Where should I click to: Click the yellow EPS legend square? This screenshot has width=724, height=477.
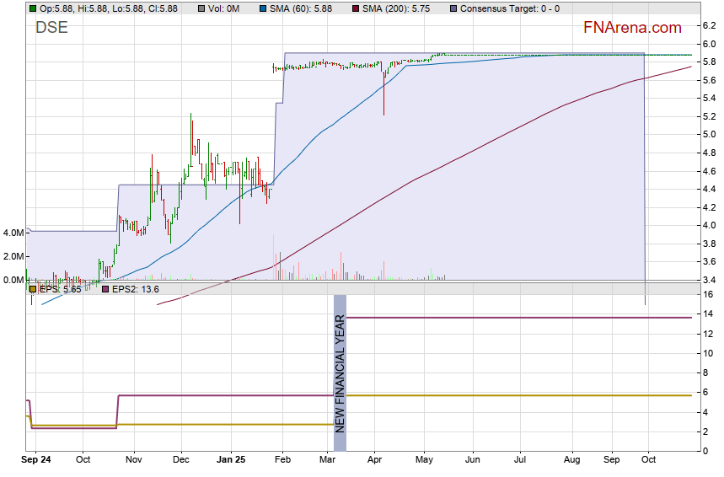coord(34,289)
